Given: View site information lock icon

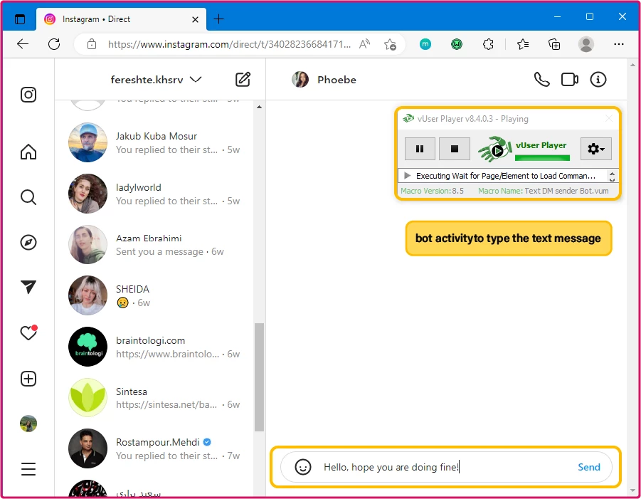Looking at the screenshot, I should point(92,43).
